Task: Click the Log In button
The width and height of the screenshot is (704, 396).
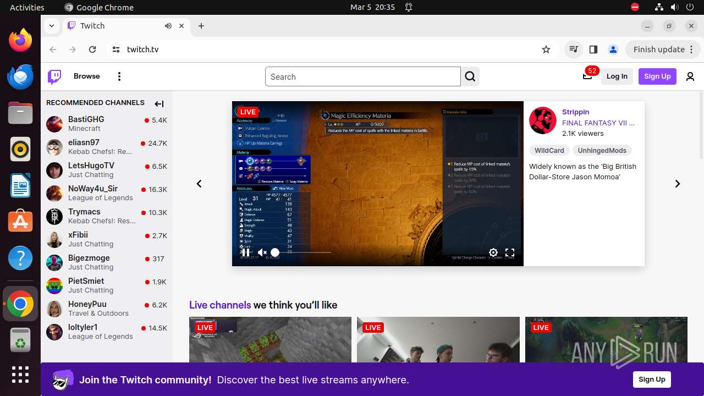Action: point(617,76)
